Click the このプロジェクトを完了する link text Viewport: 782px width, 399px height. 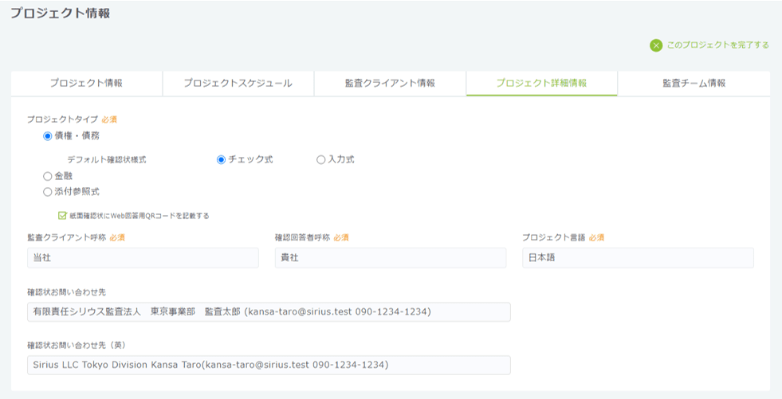tap(717, 45)
